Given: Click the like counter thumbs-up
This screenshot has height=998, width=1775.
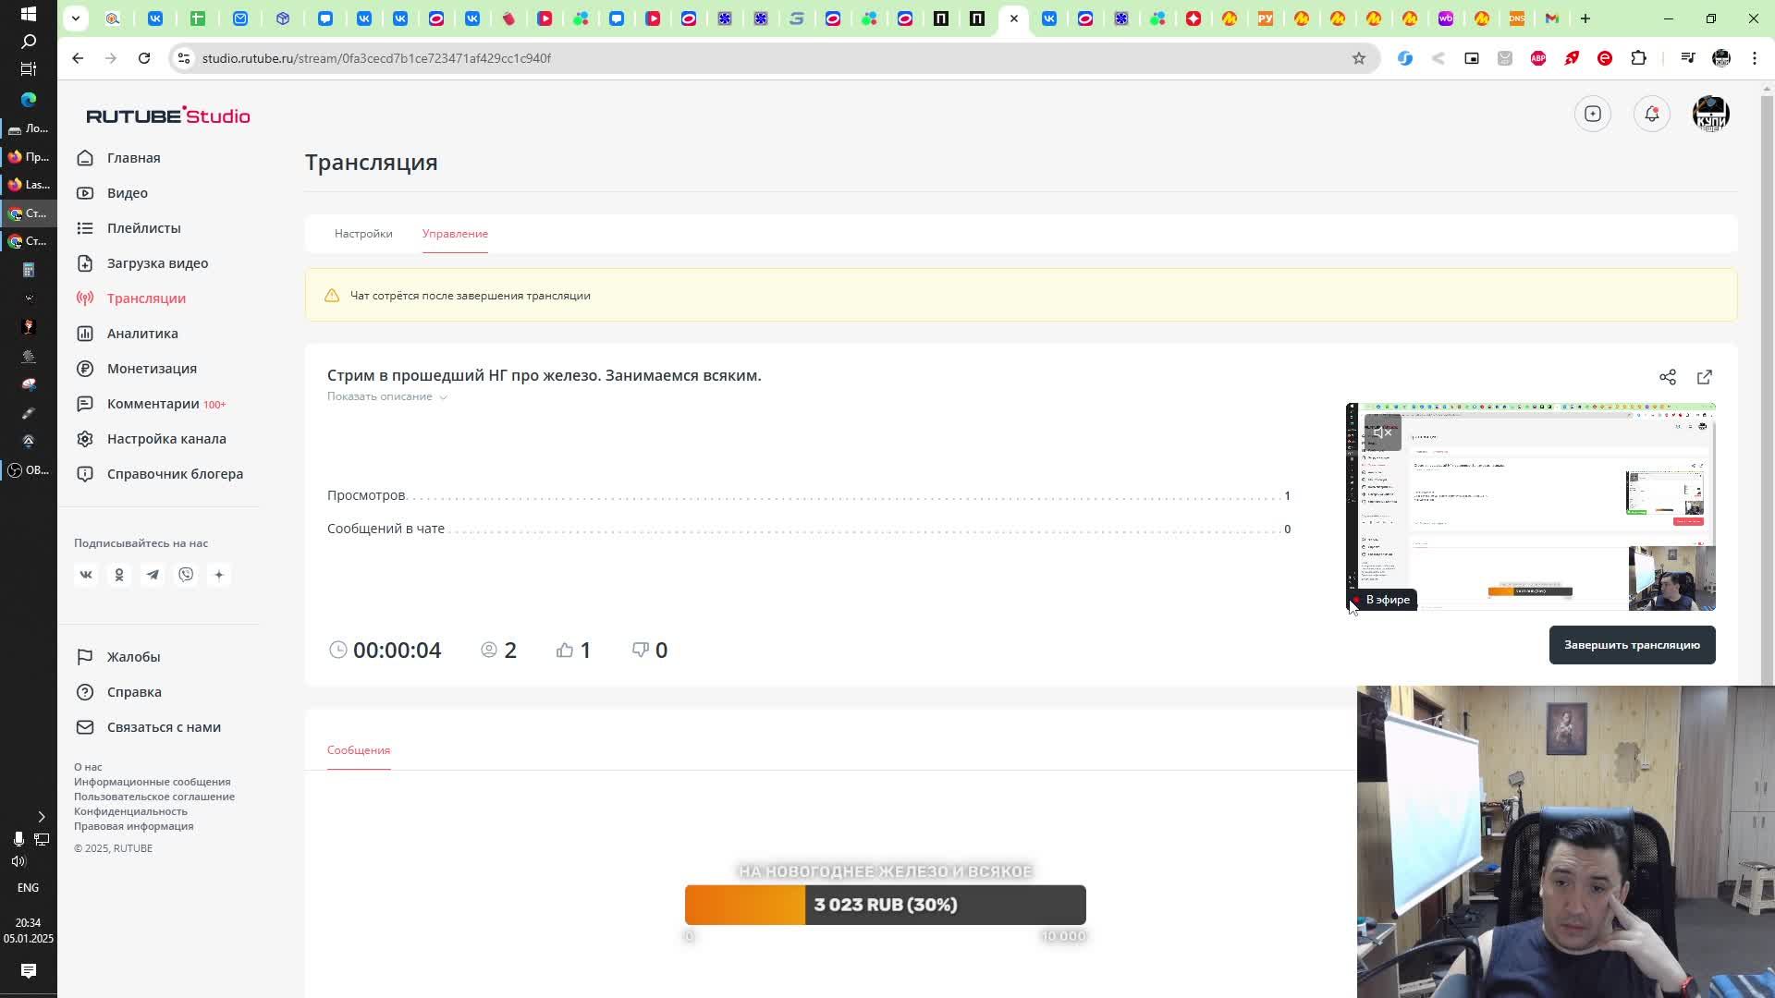Looking at the screenshot, I should pos(565,651).
